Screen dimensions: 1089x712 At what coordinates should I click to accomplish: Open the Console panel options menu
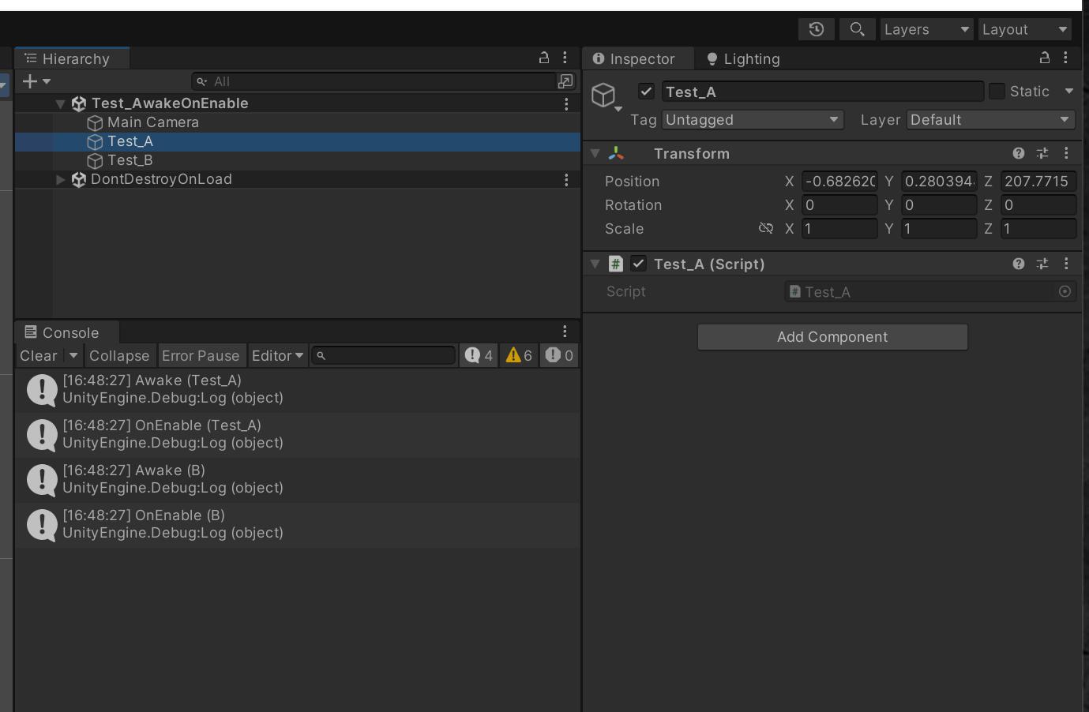pos(565,332)
